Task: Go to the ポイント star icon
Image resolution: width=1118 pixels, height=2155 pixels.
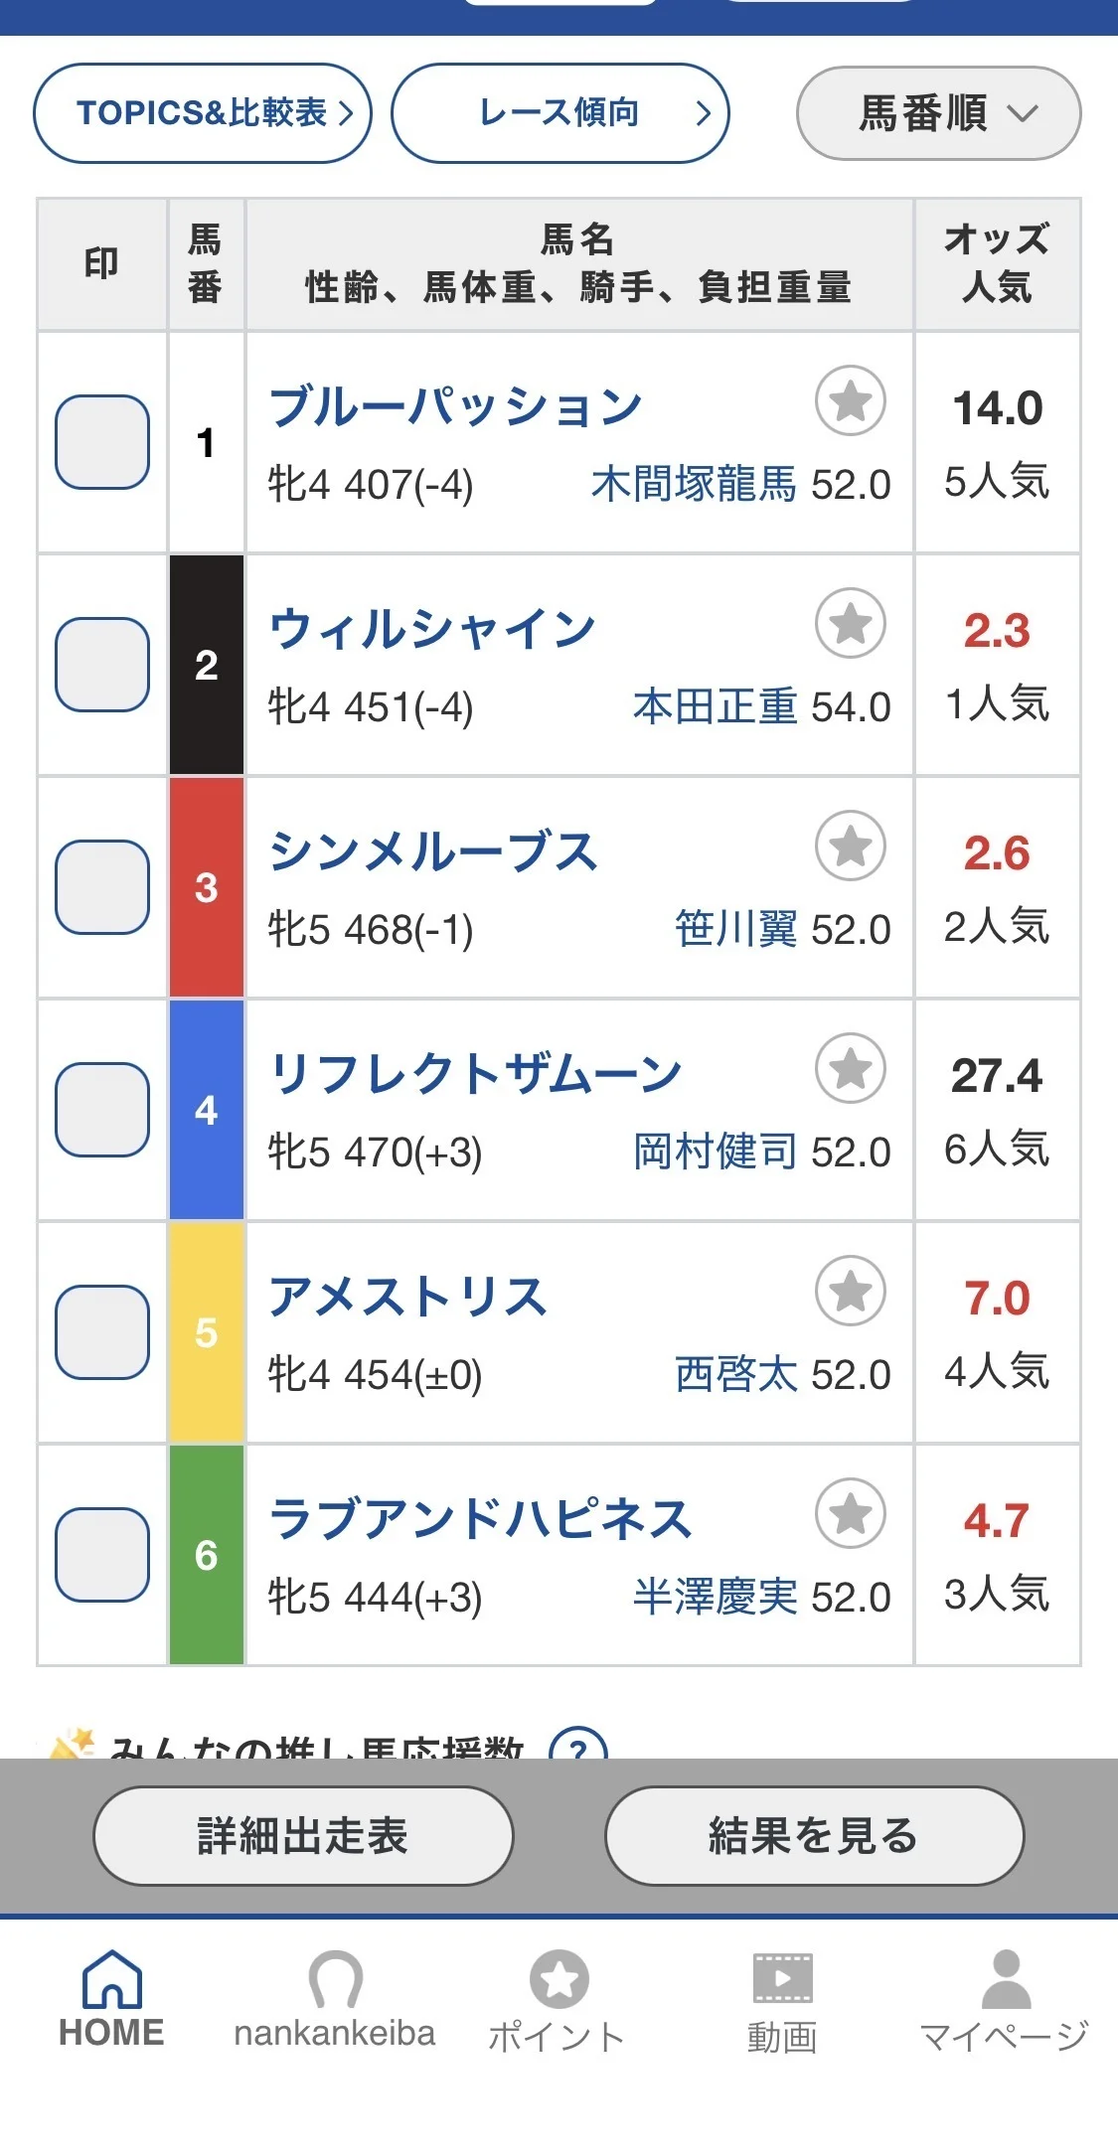Action: [x=559, y=1979]
